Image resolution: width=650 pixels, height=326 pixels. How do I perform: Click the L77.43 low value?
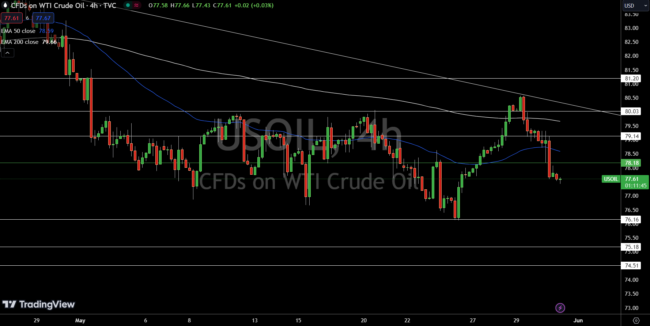(x=201, y=5)
